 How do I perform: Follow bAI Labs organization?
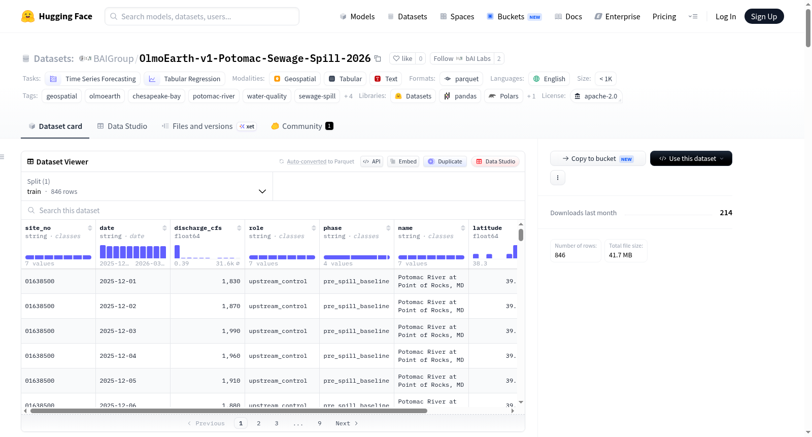click(462, 58)
